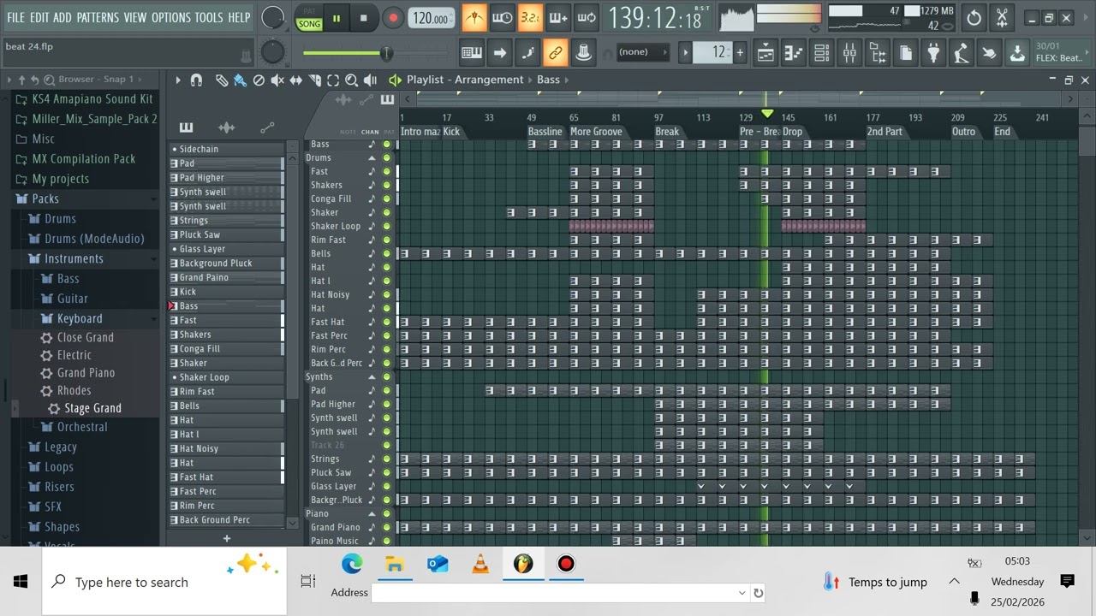Click the red record button
1096x616 pixels.
coord(393,18)
